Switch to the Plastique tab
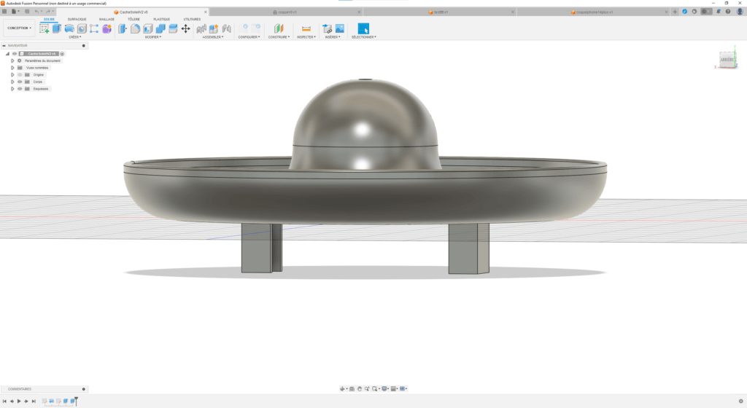Image resolution: width=747 pixels, height=408 pixels. coord(161,20)
